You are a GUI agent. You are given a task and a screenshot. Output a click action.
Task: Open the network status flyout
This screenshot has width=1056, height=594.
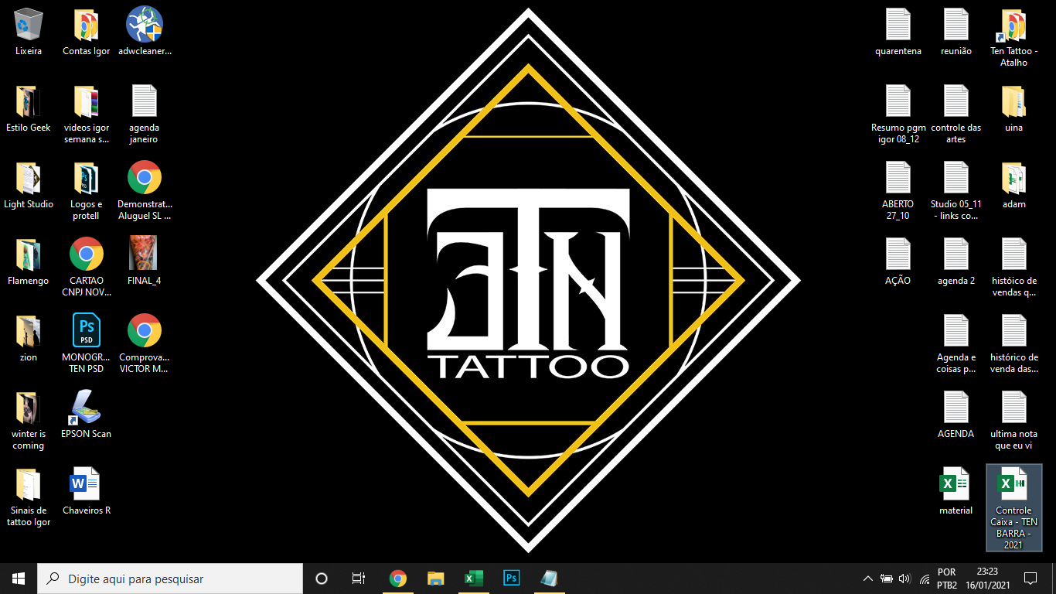(x=925, y=578)
